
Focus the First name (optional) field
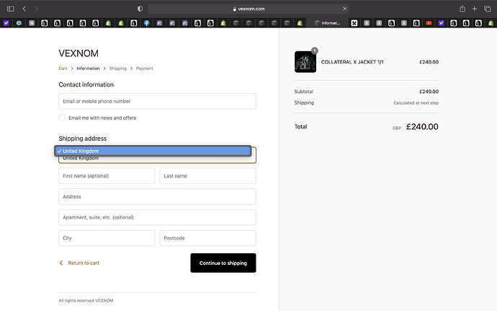(107, 176)
